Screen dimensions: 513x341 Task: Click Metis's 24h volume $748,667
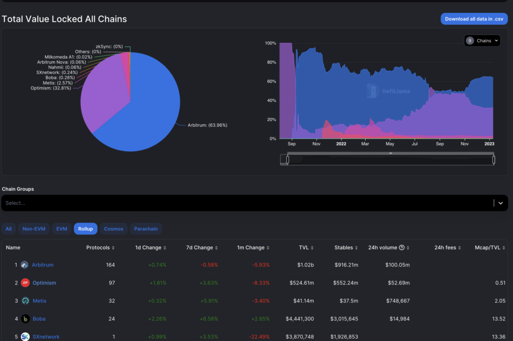[x=398, y=301]
